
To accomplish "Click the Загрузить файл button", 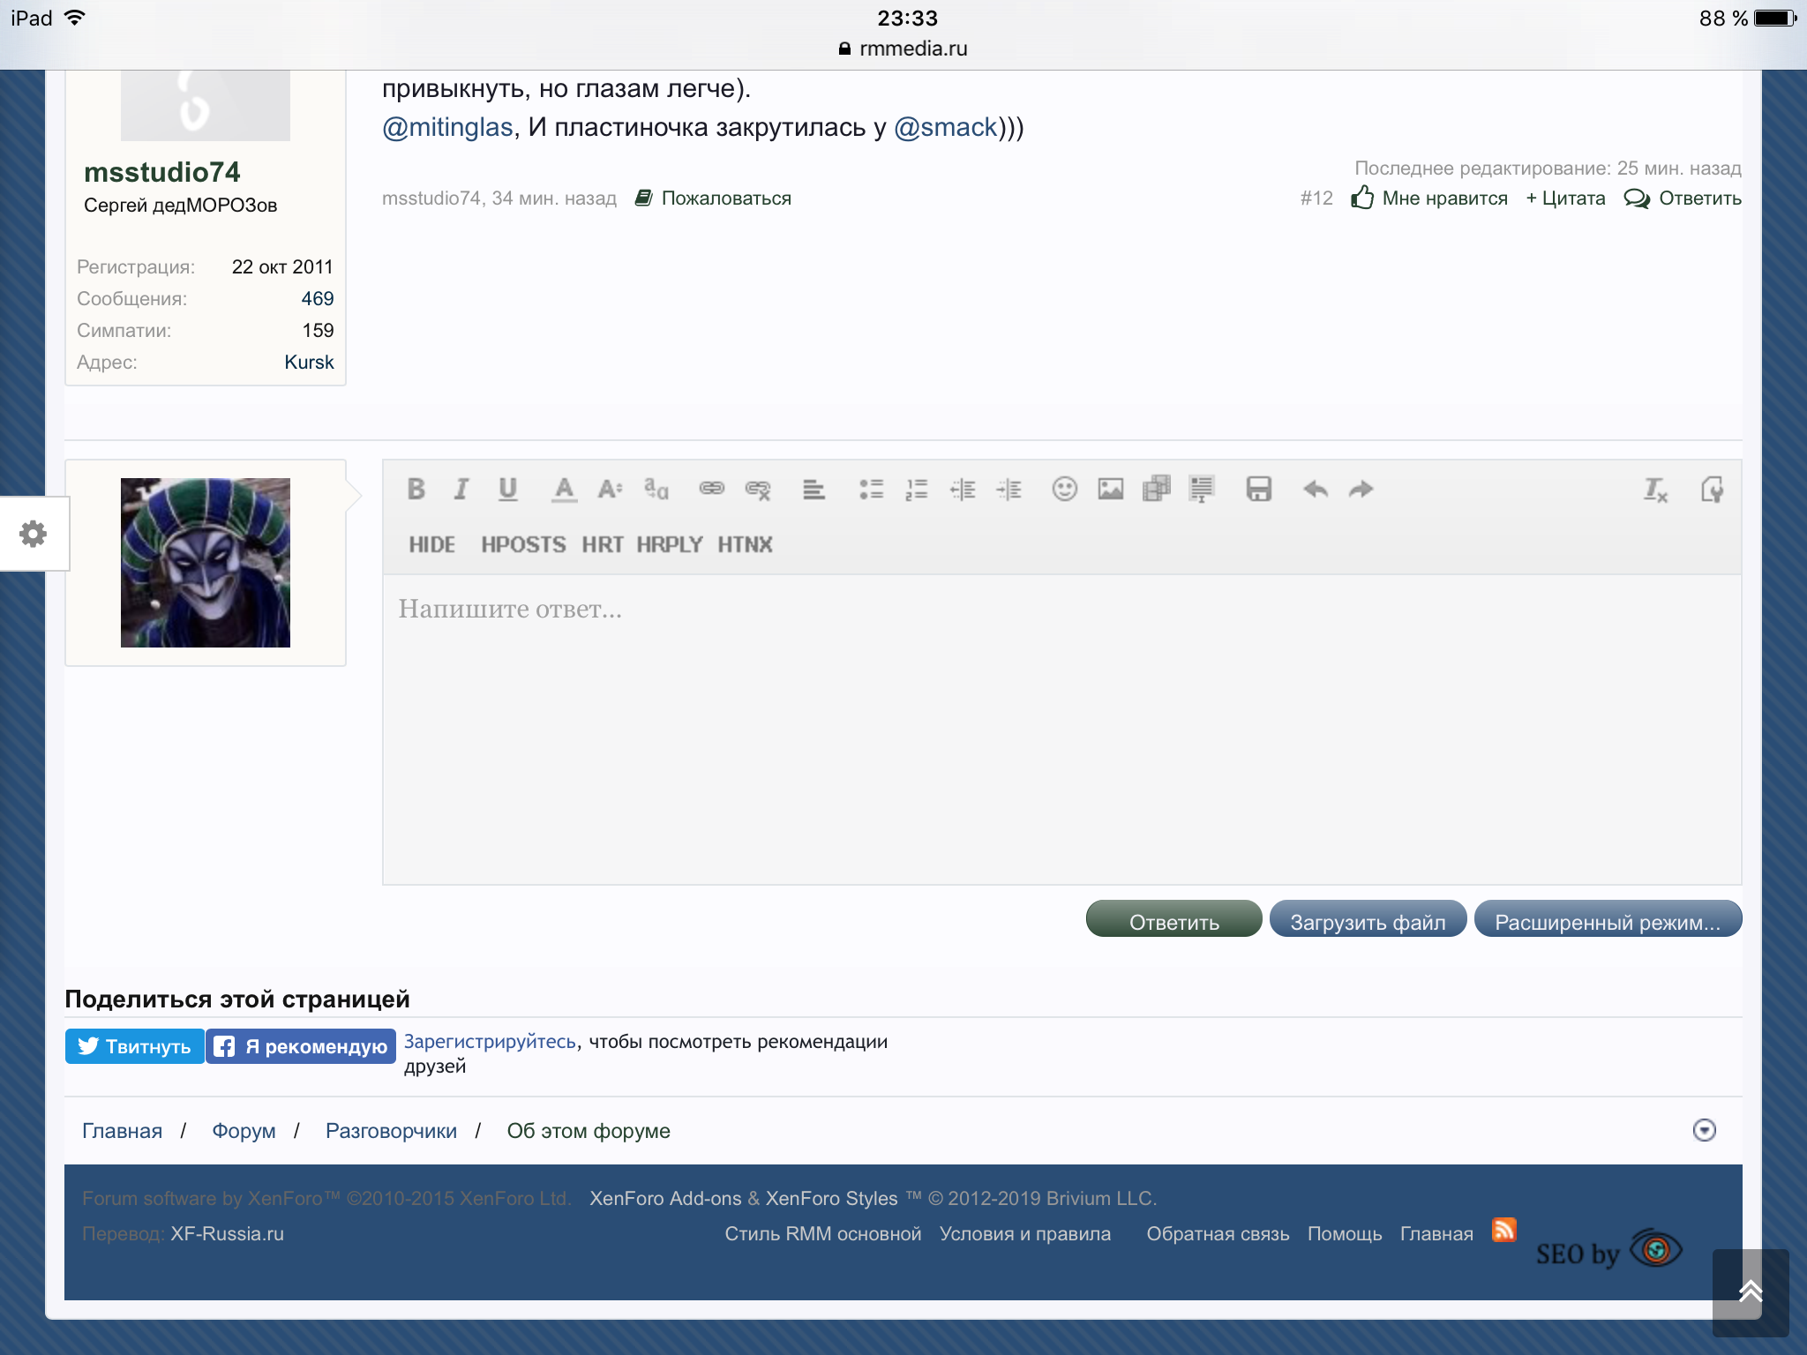I will (1368, 921).
